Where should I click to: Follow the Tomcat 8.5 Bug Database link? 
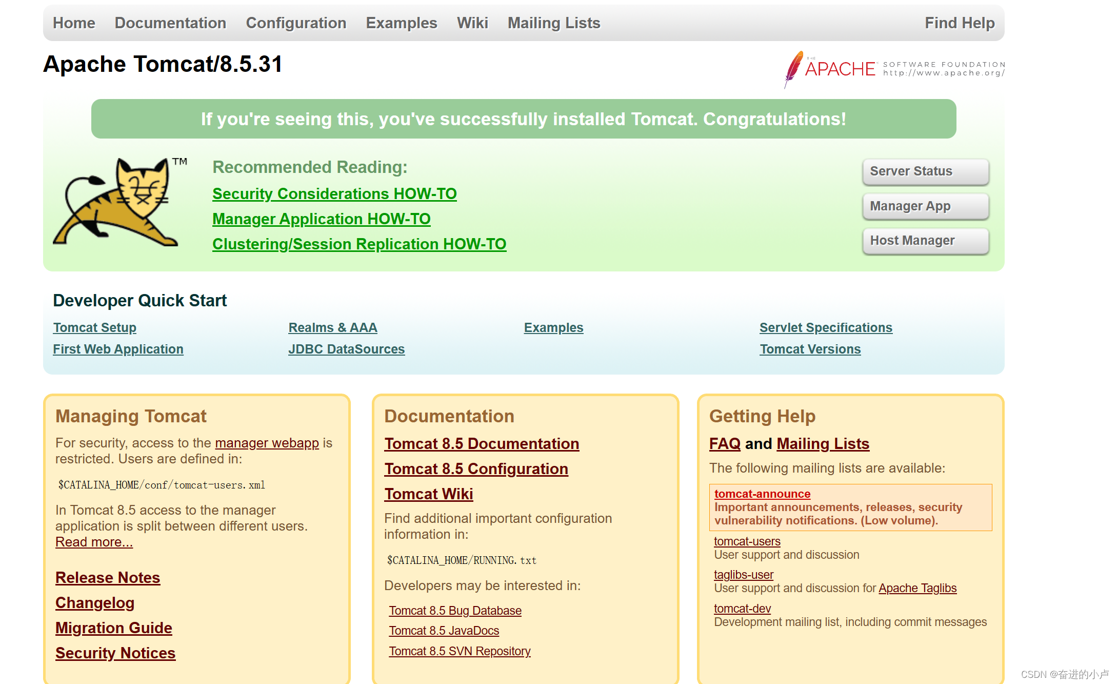pyautogui.click(x=455, y=611)
